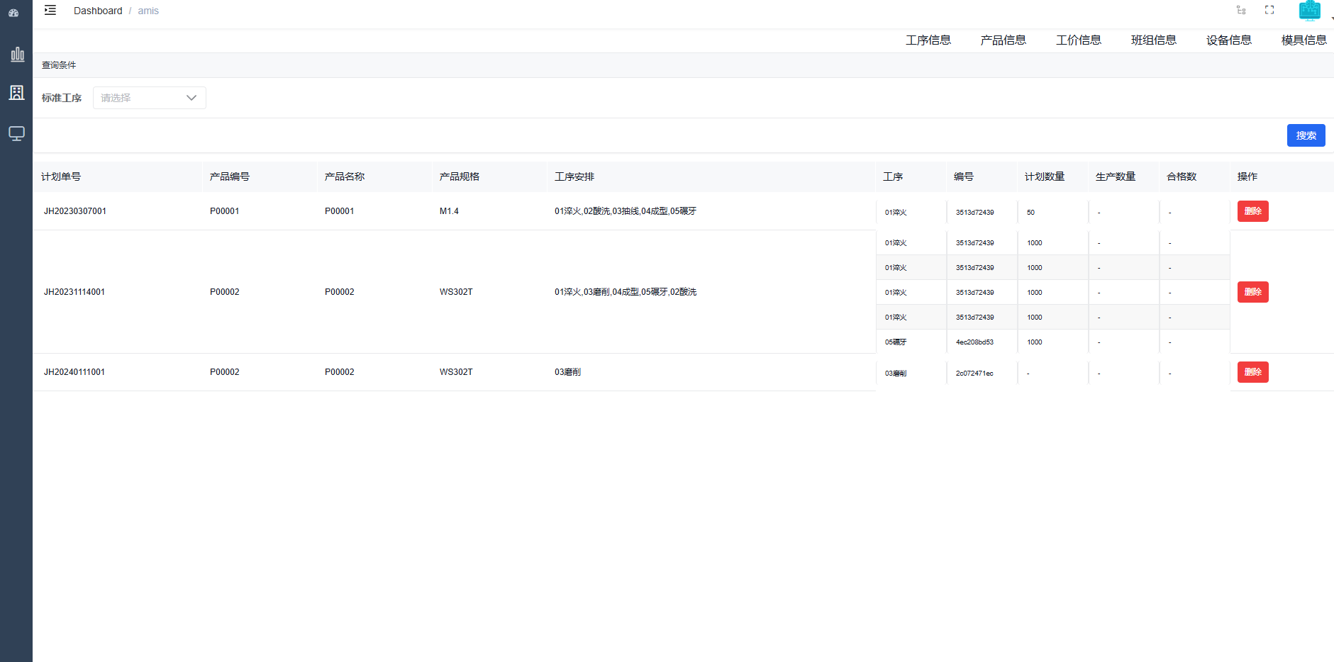Switch to the 工序信息 tab
Screen dimensions: 1334x662
coord(928,40)
